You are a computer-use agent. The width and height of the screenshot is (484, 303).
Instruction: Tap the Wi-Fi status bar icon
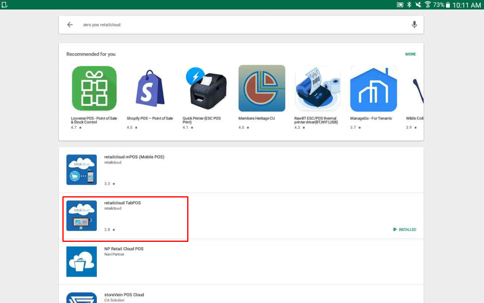coord(428,5)
